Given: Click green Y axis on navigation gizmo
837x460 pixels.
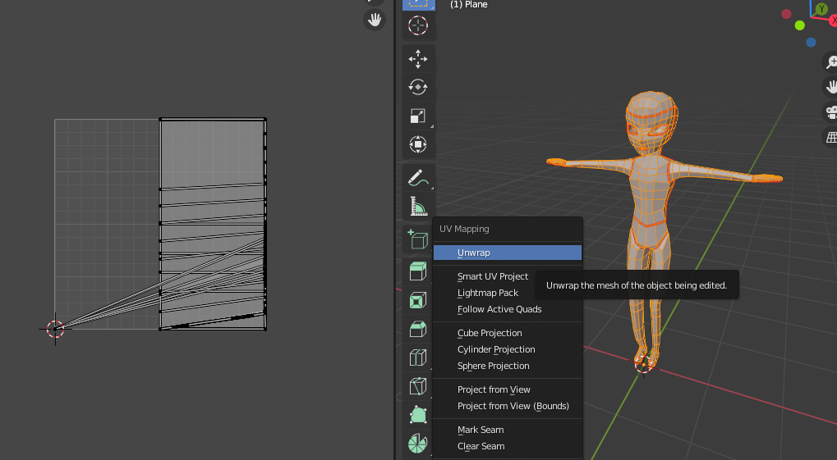Looking at the screenshot, I should [x=821, y=8].
